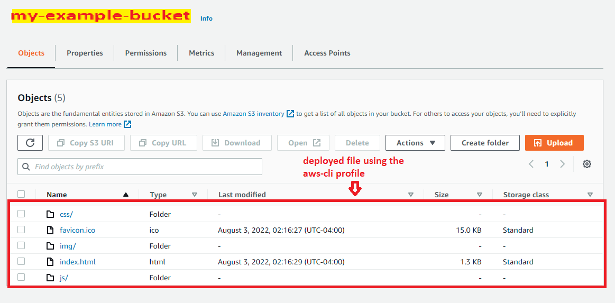Click the Storage class sort arrow
The width and height of the screenshot is (615, 303).
coord(590,195)
